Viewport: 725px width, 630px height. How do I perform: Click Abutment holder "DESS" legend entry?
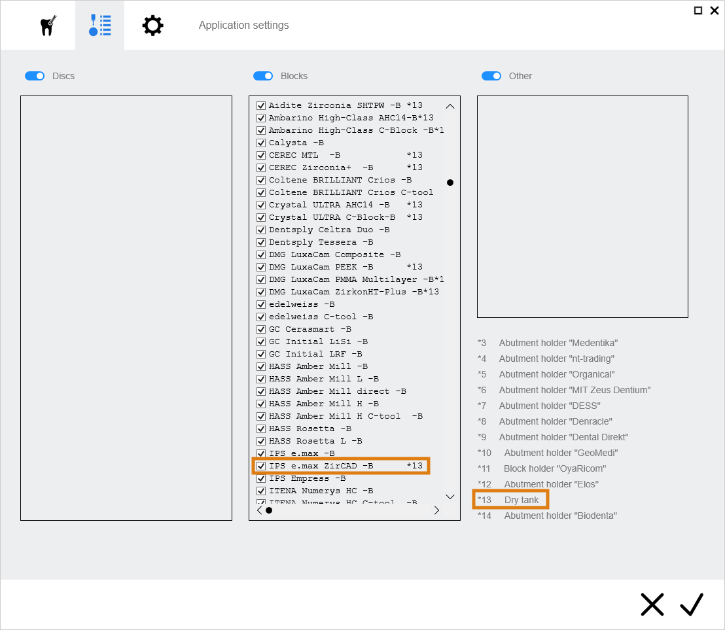click(x=550, y=406)
